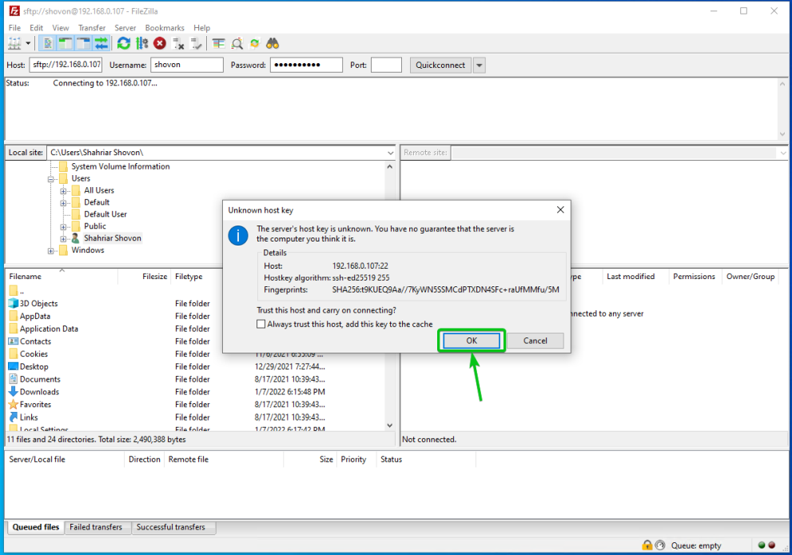
Task: Click the Username field
Action: 186,65
